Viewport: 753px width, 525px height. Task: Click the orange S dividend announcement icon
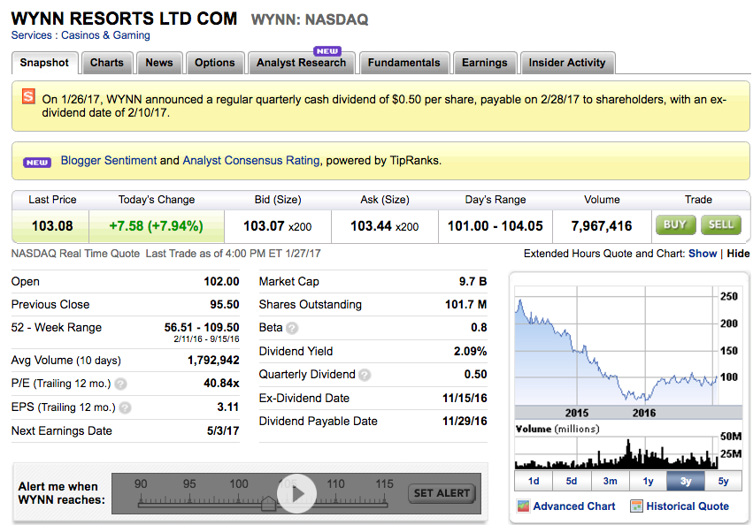point(28,96)
